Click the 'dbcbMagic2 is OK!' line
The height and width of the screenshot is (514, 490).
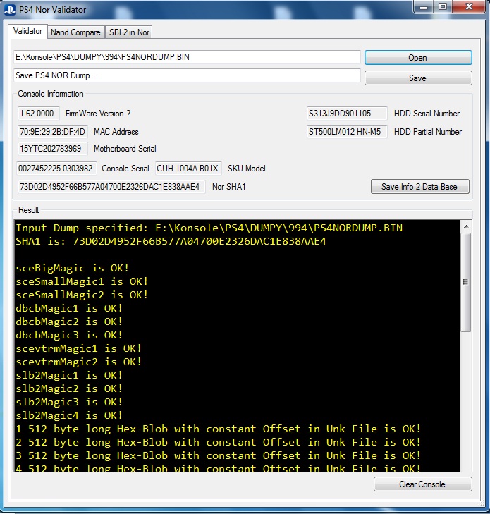tap(69, 322)
